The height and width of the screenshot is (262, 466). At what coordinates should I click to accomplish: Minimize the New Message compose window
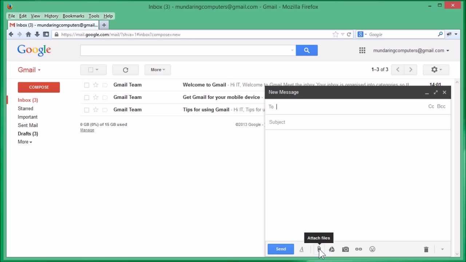[427, 92]
